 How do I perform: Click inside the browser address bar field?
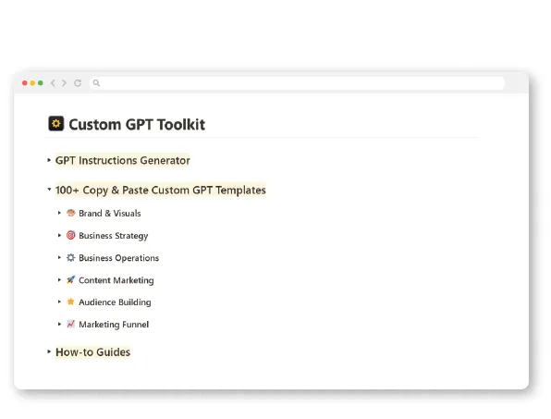pyautogui.click(x=297, y=83)
